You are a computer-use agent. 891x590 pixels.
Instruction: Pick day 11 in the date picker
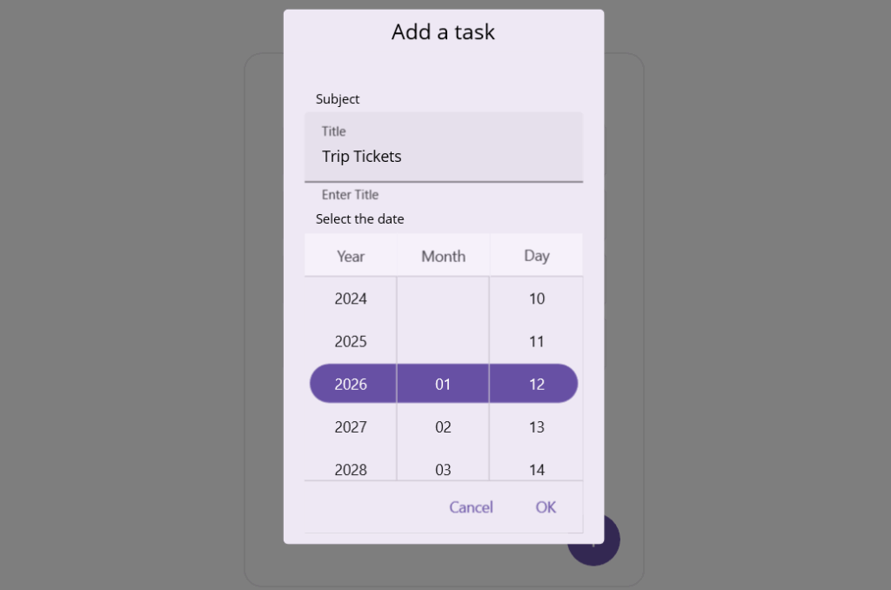coord(536,340)
